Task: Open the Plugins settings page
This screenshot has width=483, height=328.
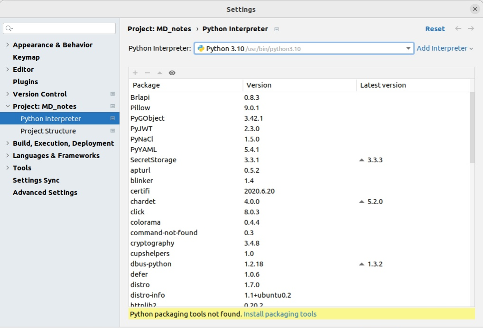Action: coord(25,82)
